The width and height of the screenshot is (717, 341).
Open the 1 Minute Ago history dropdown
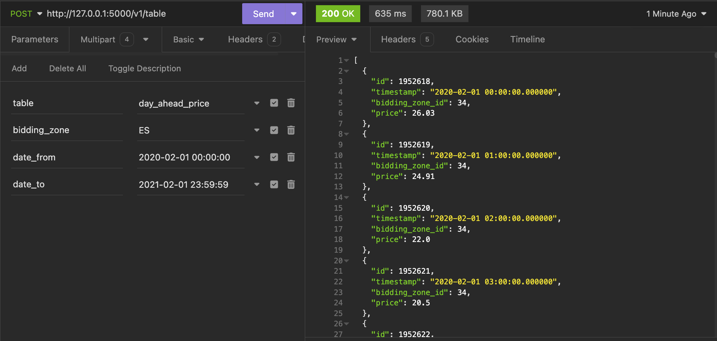point(676,14)
